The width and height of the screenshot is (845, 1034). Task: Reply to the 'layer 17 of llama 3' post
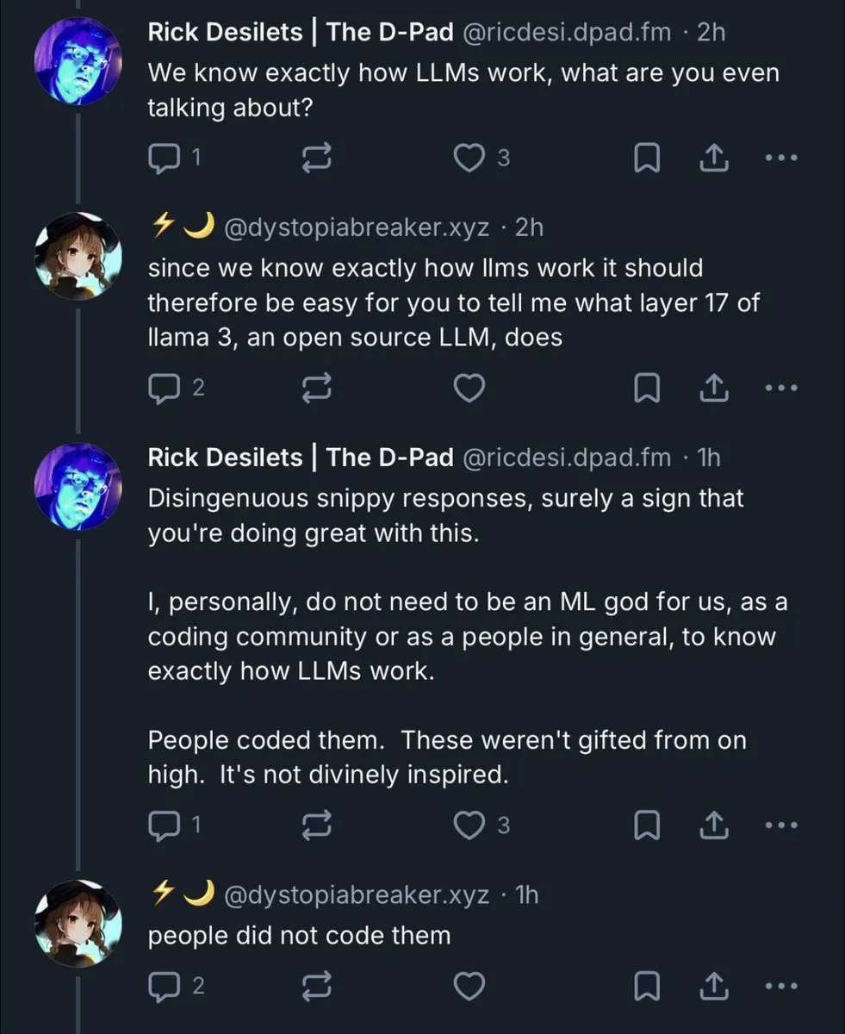click(162, 389)
